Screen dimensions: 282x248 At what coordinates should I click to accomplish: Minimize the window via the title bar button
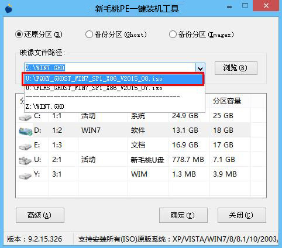click(x=229, y=7)
